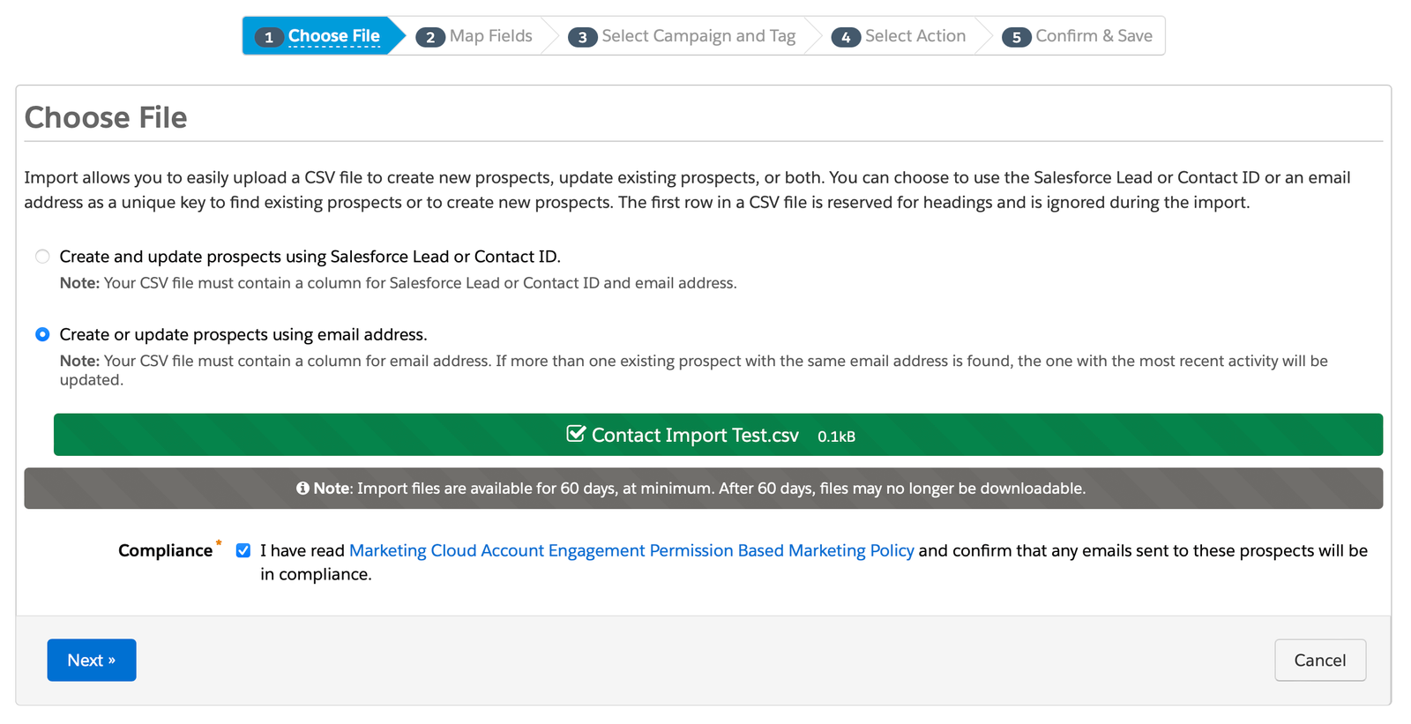
Task: Select Salesforce Lead or Contact ID radio option
Action: (x=42, y=257)
